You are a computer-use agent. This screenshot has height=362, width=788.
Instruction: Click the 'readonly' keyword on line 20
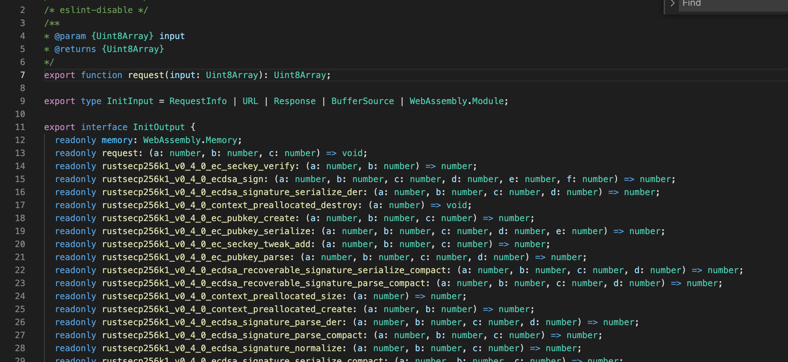coord(76,244)
